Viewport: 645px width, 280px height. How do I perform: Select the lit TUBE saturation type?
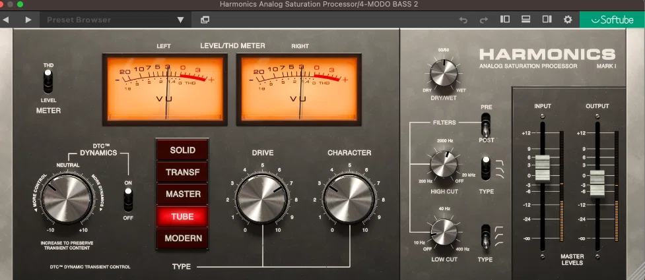pyautogui.click(x=182, y=216)
